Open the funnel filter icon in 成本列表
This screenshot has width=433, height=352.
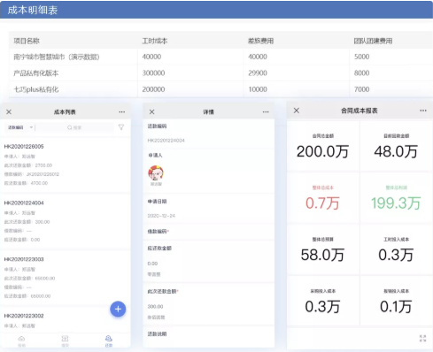[x=121, y=127]
